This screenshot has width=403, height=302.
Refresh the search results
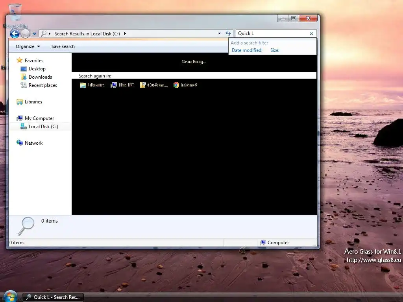[228, 33]
